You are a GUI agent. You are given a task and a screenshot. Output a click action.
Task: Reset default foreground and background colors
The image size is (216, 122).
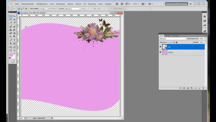click(10, 58)
